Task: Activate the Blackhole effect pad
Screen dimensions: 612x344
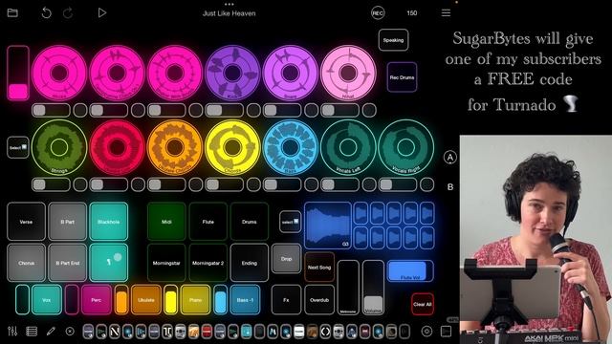Action: 108,222
